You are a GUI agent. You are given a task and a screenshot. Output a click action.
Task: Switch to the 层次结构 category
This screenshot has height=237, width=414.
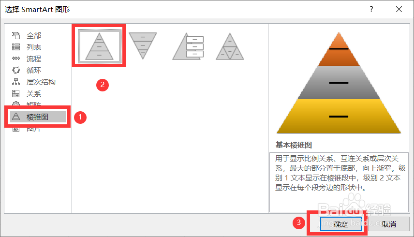41,82
